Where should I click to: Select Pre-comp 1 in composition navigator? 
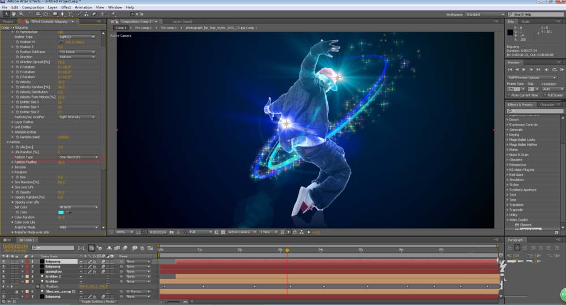(x=169, y=28)
